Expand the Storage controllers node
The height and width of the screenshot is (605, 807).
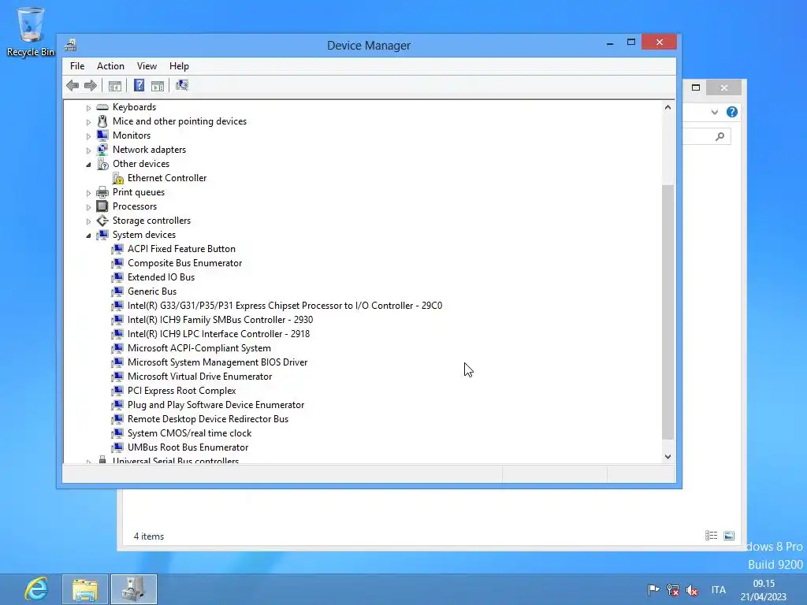[88, 221]
